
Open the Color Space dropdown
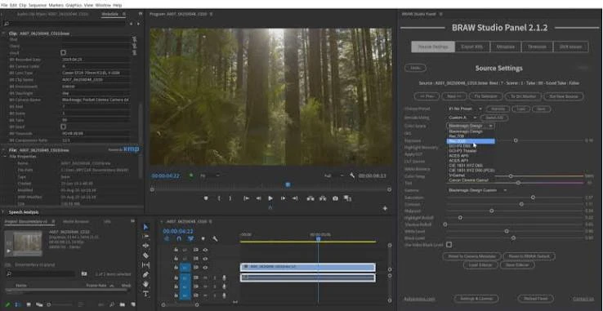tap(471, 126)
